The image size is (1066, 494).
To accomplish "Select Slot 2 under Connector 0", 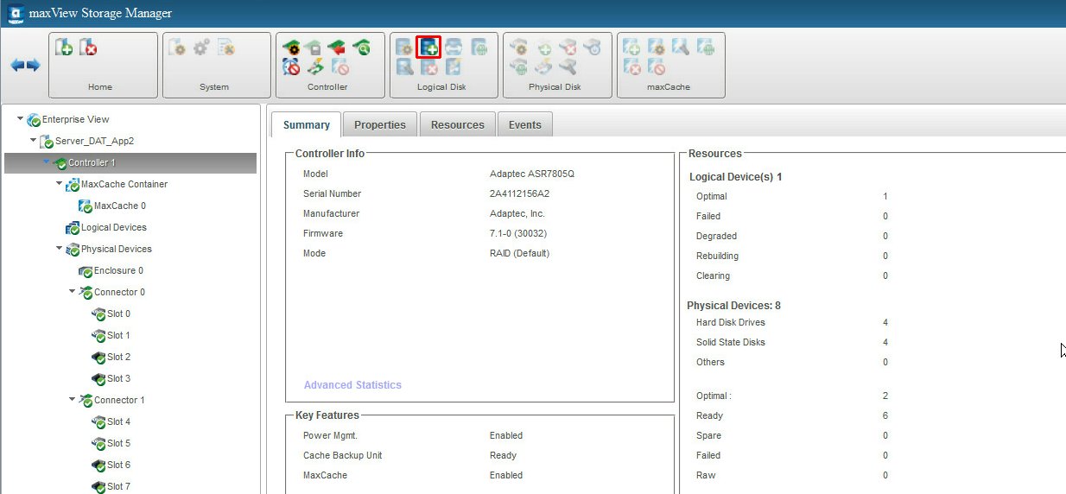I will pos(118,357).
